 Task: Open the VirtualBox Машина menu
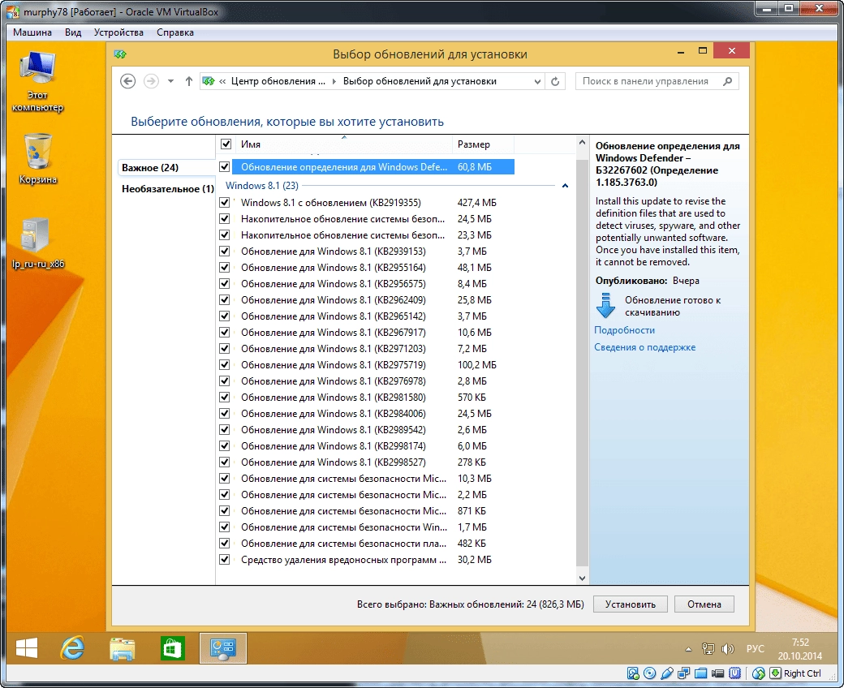coord(32,32)
